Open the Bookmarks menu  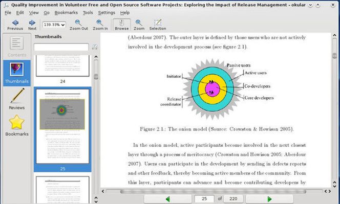click(x=66, y=13)
